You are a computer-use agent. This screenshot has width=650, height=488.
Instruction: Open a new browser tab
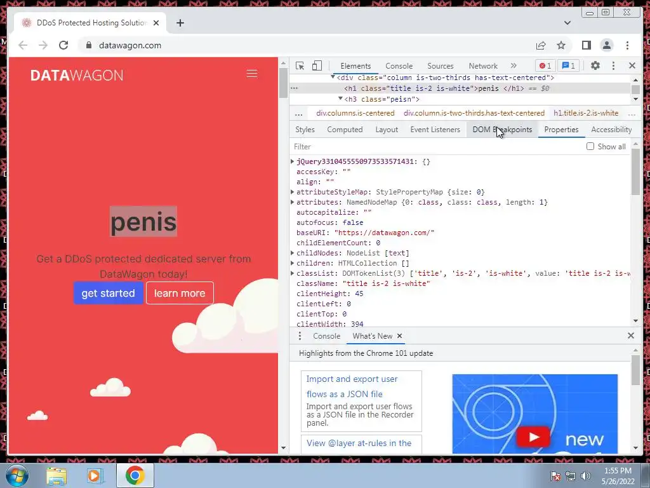pos(180,23)
